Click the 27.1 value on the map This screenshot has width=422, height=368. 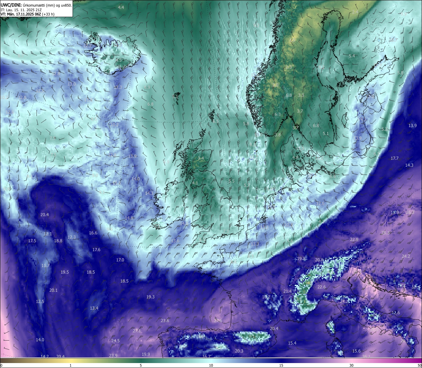point(137,331)
